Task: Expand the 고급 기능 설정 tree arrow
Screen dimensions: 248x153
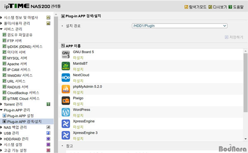Action: pos(1,150)
